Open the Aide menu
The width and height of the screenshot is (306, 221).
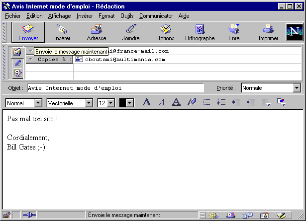coord(184,16)
